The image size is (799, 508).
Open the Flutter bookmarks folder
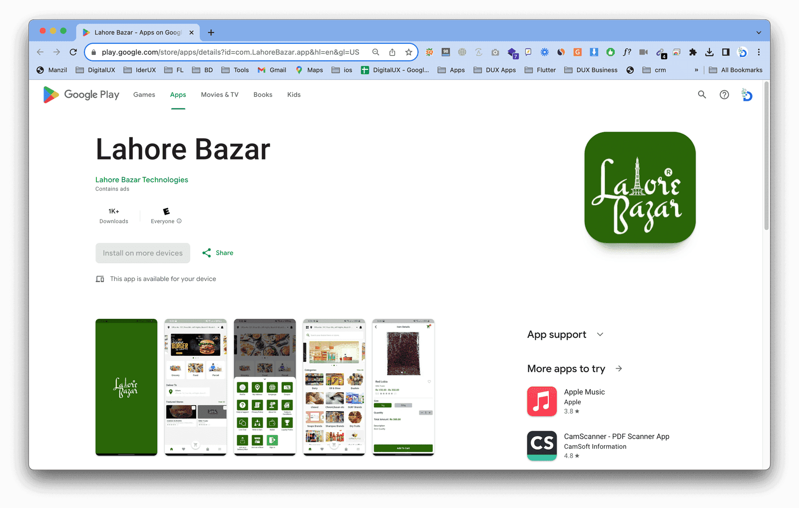[x=540, y=70]
